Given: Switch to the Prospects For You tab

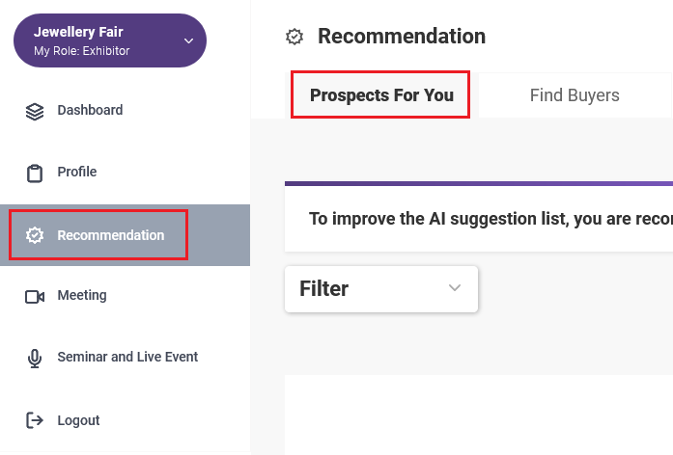Looking at the screenshot, I should tap(380, 95).
